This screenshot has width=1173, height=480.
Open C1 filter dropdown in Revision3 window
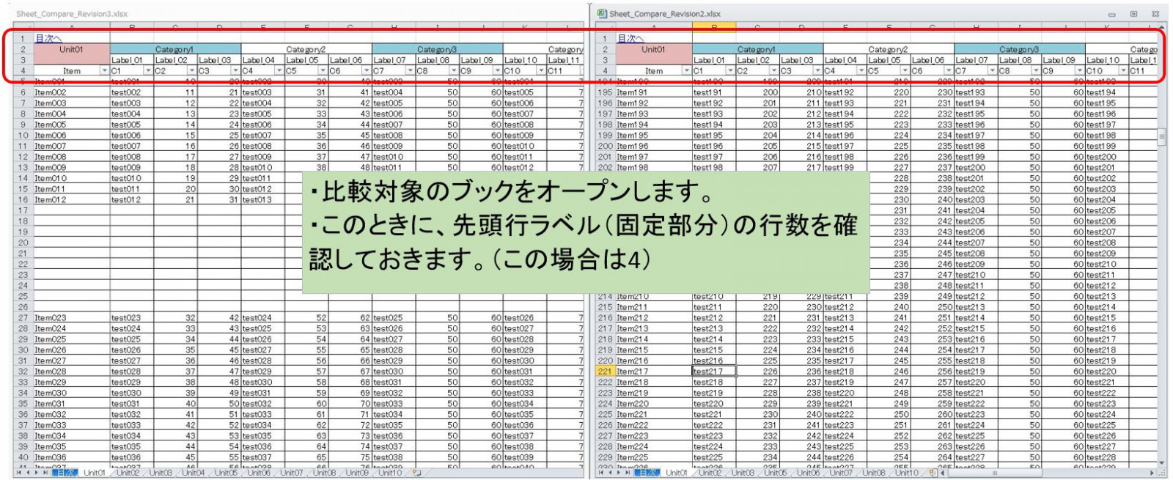click(148, 71)
